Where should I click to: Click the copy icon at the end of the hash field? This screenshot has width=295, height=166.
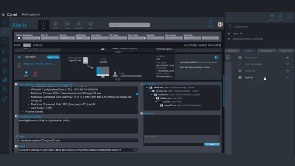pos(136,150)
